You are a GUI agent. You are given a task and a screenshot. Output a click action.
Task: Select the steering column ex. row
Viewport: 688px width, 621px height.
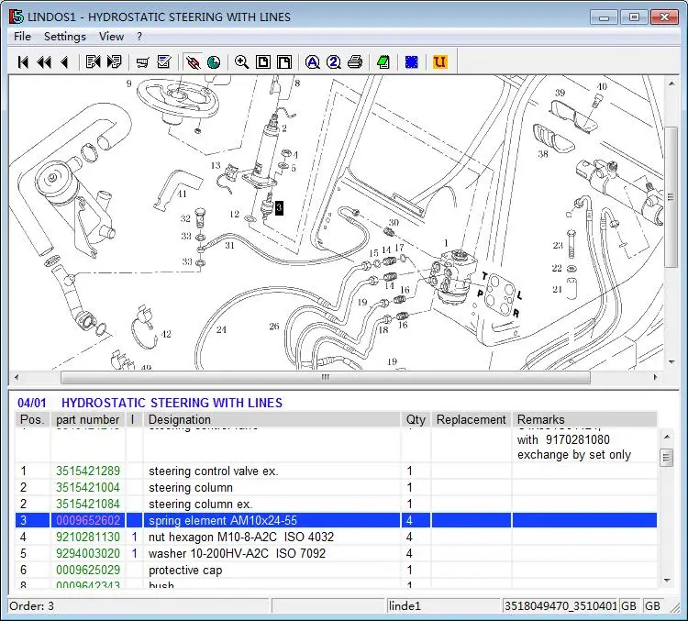[336, 504]
